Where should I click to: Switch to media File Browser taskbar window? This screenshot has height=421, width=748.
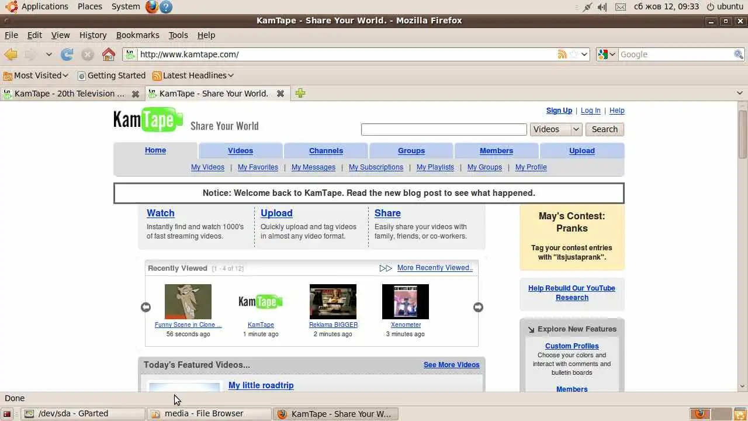click(x=209, y=414)
